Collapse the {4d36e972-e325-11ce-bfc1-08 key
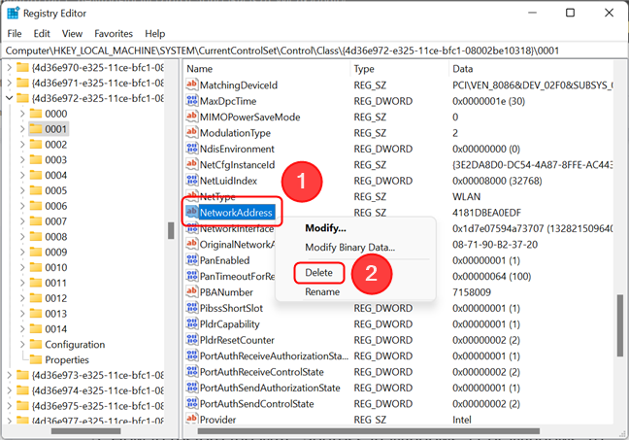 (10, 98)
